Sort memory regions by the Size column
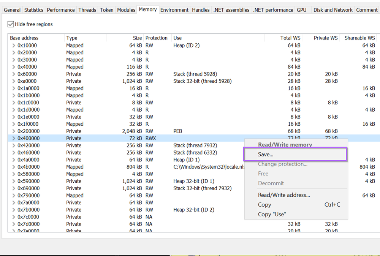This screenshot has width=380, height=256. (137, 38)
